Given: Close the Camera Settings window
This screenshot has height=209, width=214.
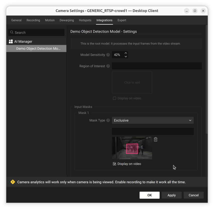Looking at the screenshot, I should 203,11.
